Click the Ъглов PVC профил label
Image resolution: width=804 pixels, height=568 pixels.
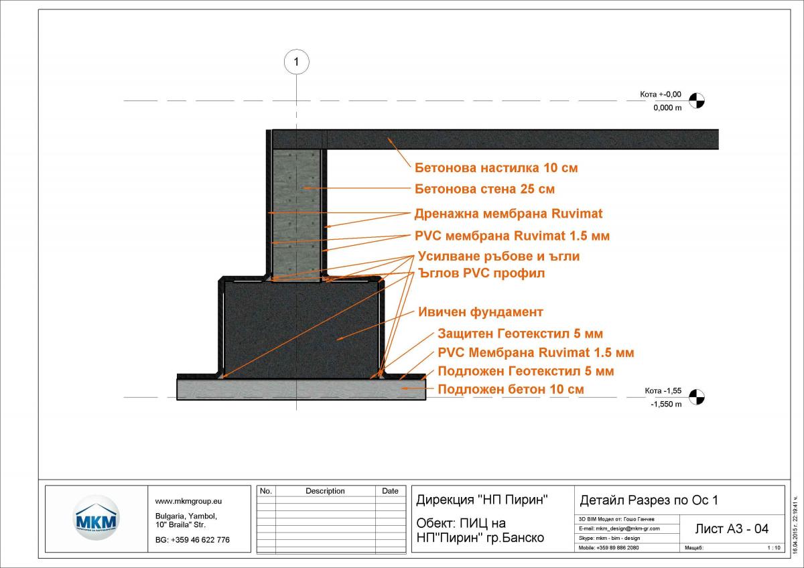tap(481, 273)
